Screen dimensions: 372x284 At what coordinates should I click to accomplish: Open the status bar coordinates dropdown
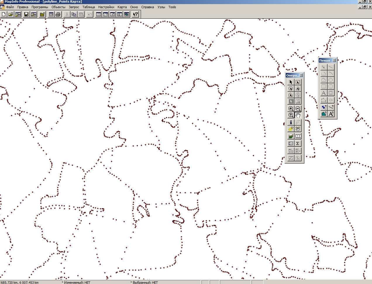click(62, 282)
